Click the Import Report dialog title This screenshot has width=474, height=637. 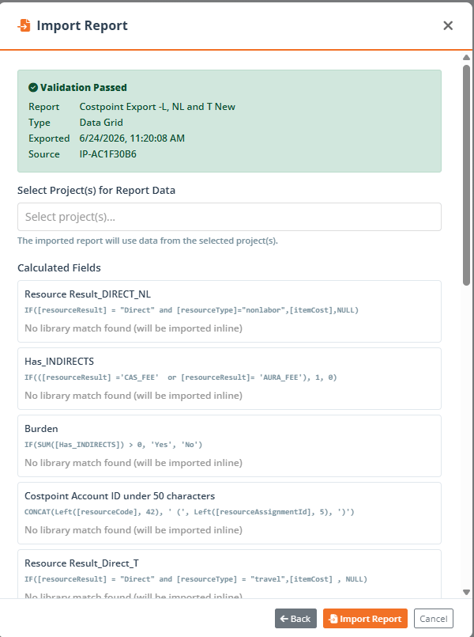tap(82, 25)
